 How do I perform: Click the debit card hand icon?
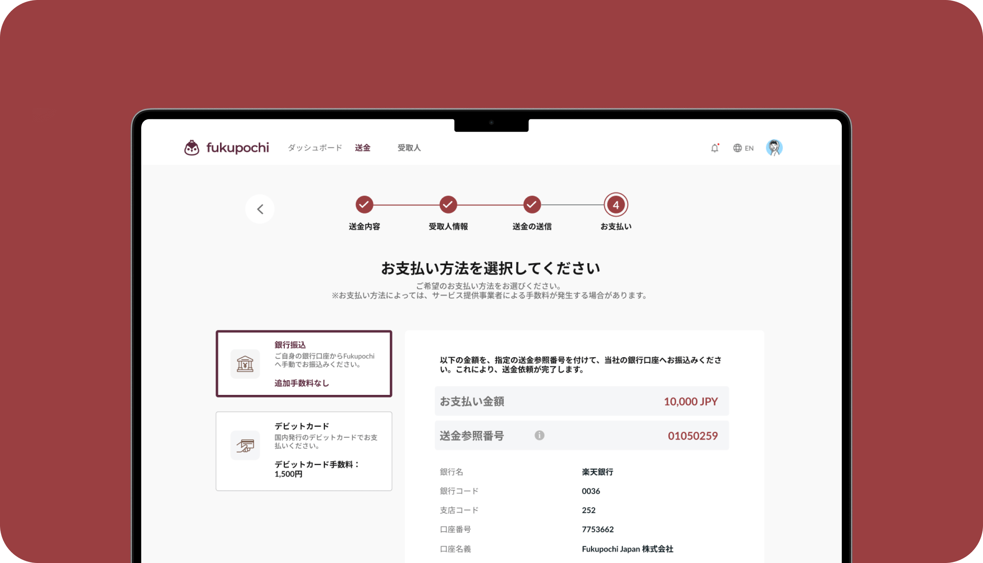pos(245,446)
